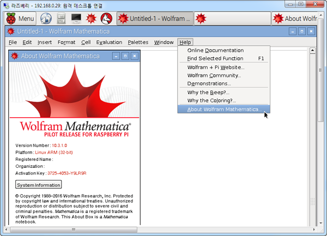Screen dimensions: 327x236
Task: Maximize the About Wolfram Mathematica window
Action: pyautogui.click(x=125, y=56)
